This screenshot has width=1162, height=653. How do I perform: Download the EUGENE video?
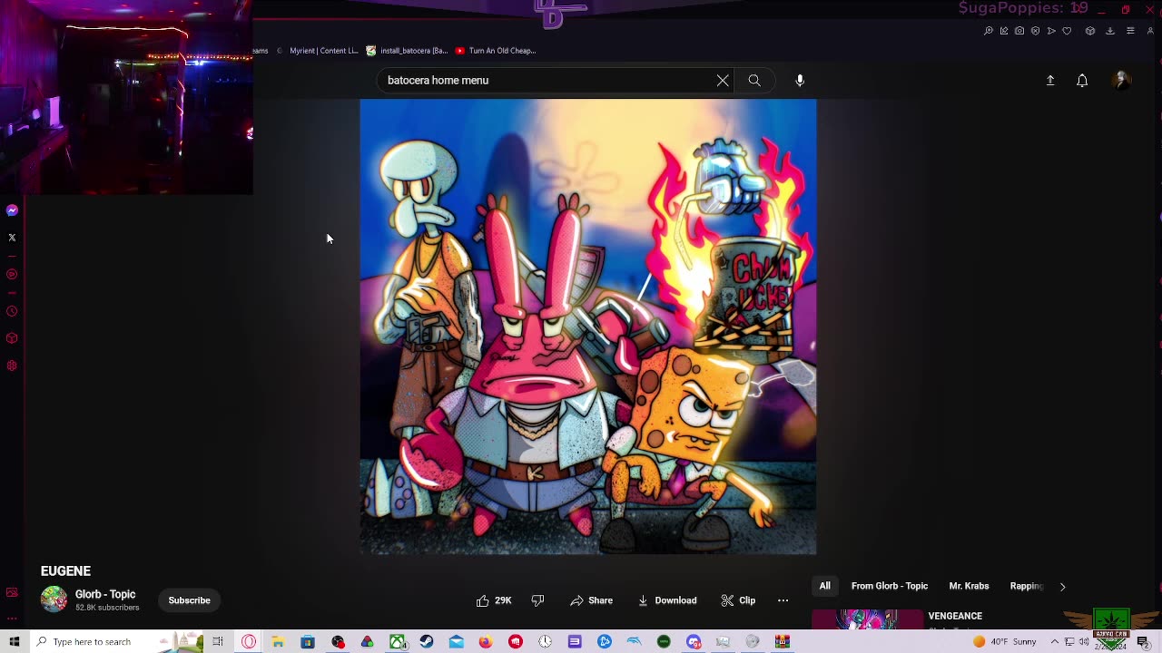(x=667, y=600)
